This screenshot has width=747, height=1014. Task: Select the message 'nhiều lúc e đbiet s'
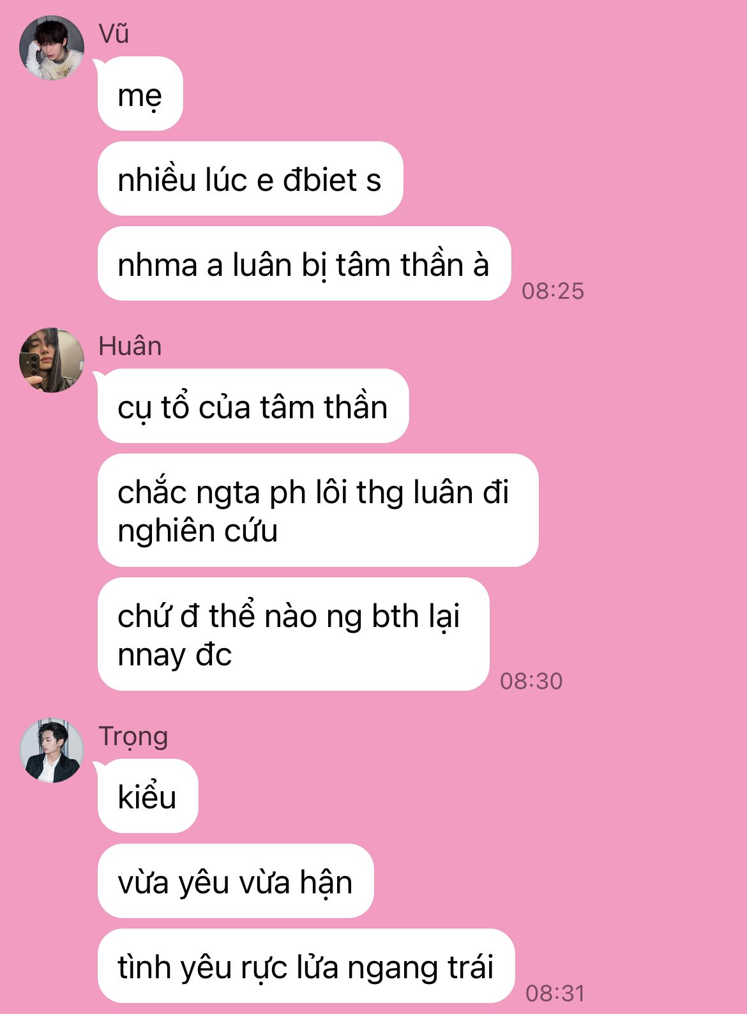[x=250, y=179]
